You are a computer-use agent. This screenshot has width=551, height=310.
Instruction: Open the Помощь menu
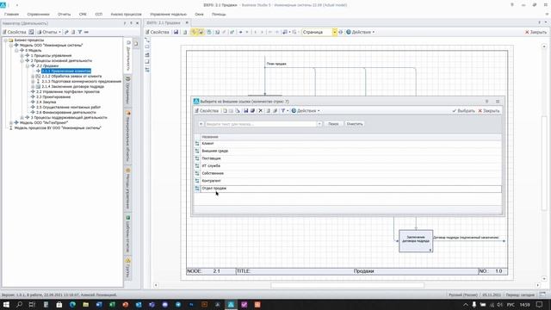(219, 15)
